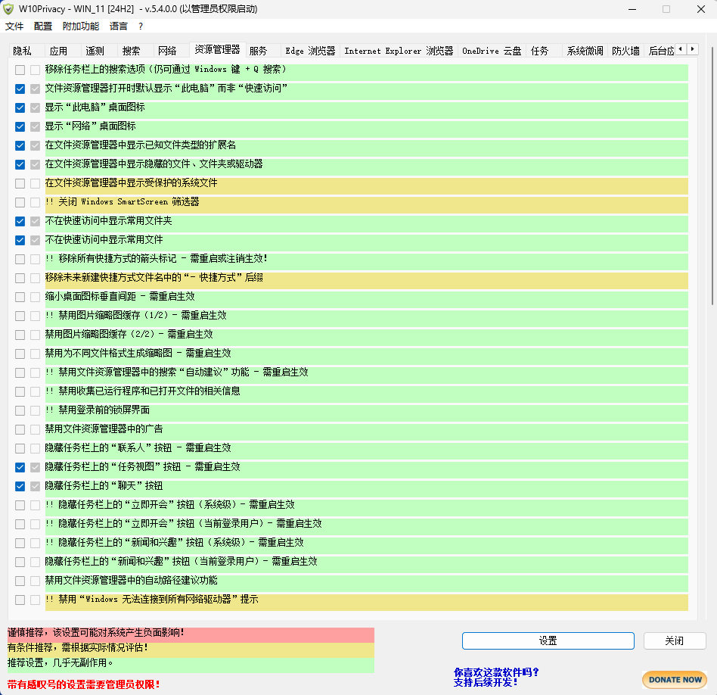Click text 禁用收集已运行程序和已打开文件的相关信息

(143, 391)
